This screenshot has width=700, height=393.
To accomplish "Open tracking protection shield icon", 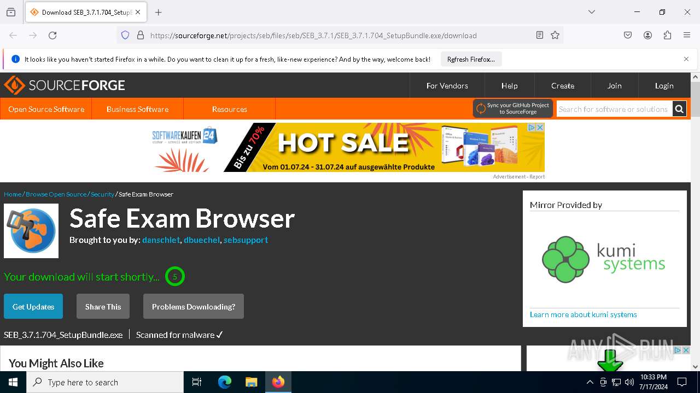I will [x=125, y=35].
